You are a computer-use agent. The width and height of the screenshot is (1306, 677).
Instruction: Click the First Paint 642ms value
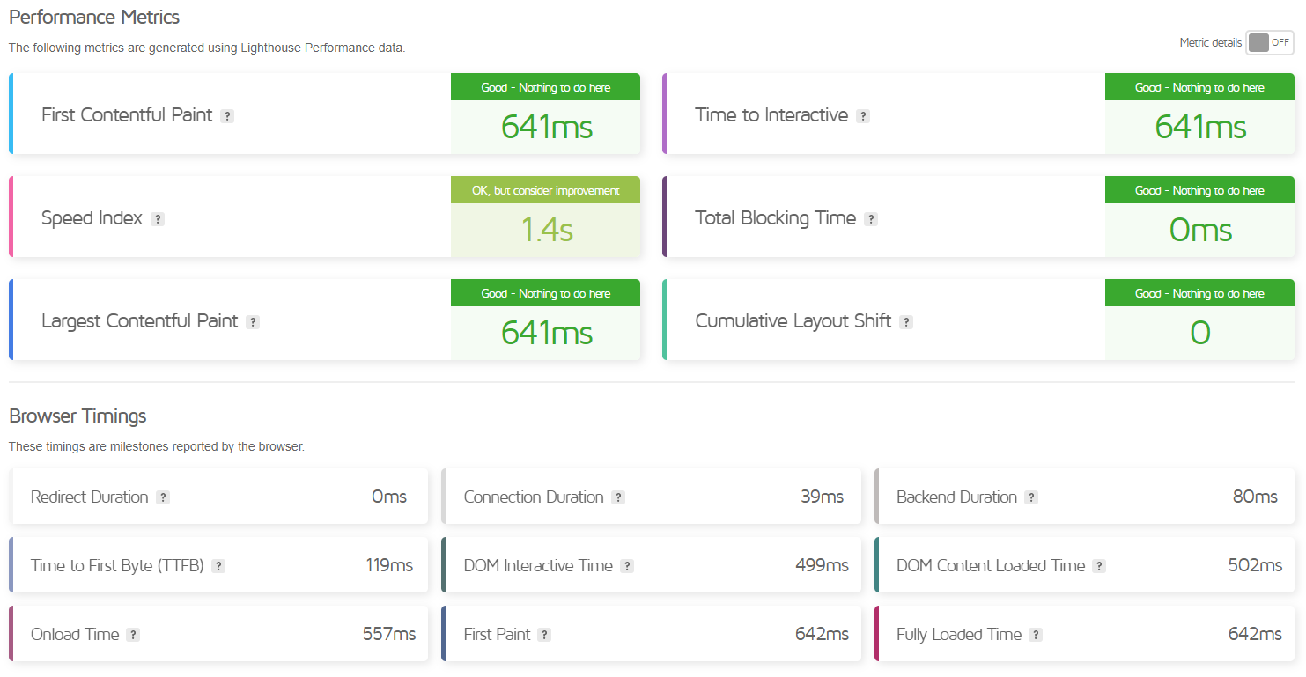[x=822, y=635]
